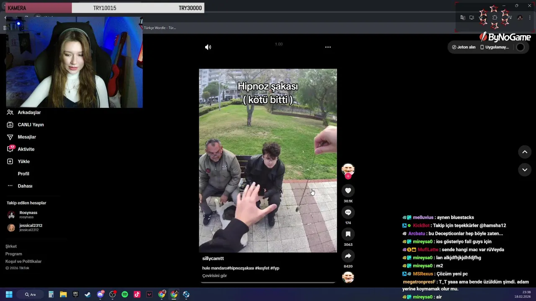The image size is (536, 301).
Task: Open the sound disc avatar below share
Action: 348,277
